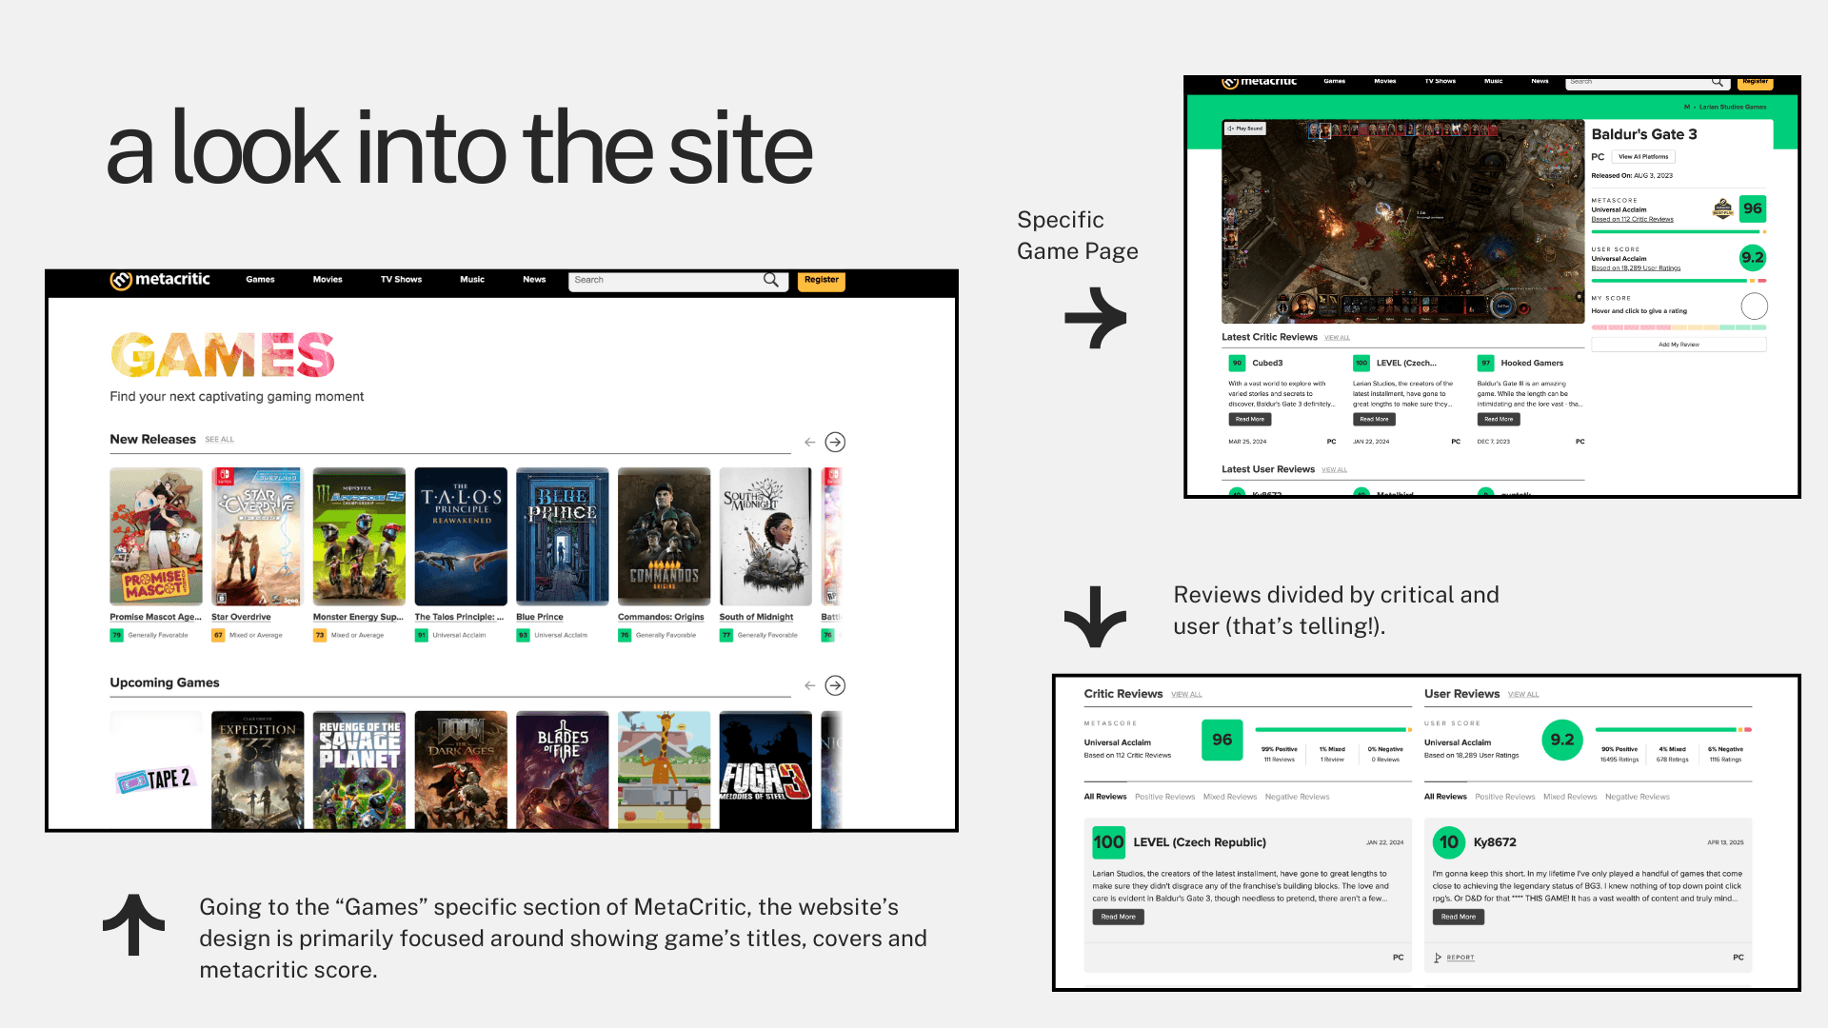This screenshot has width=1828, height=1028.
Task: Click New Releases previous arrow
Action: click(x=809, y=442)
